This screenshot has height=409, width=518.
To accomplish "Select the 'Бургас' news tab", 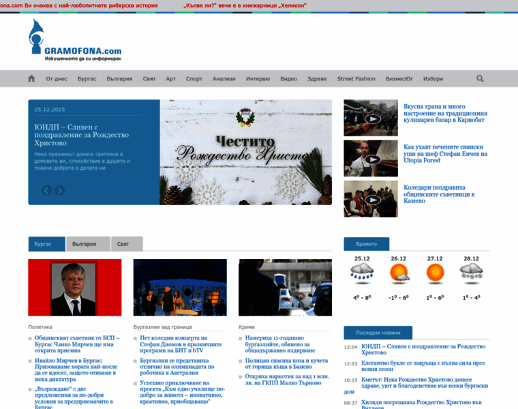I will (46, 244).
